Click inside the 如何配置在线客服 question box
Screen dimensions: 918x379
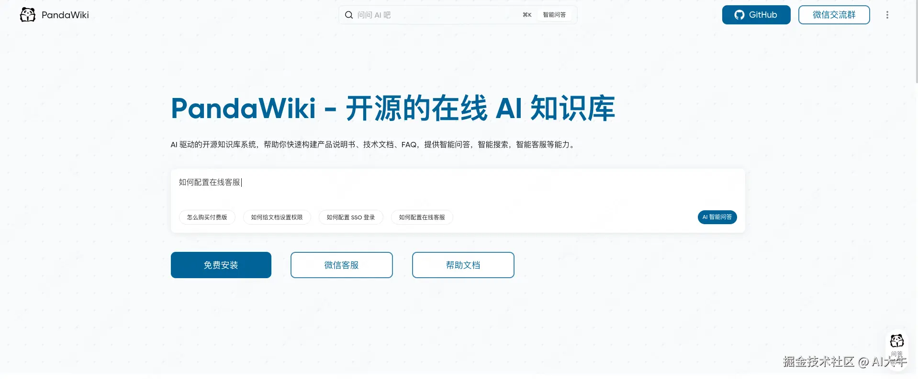[x=458, y=187]
